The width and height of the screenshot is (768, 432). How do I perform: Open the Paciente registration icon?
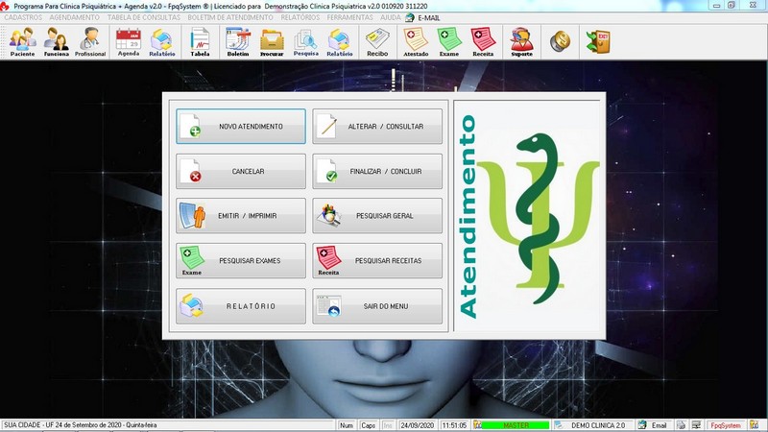[22, 41]
